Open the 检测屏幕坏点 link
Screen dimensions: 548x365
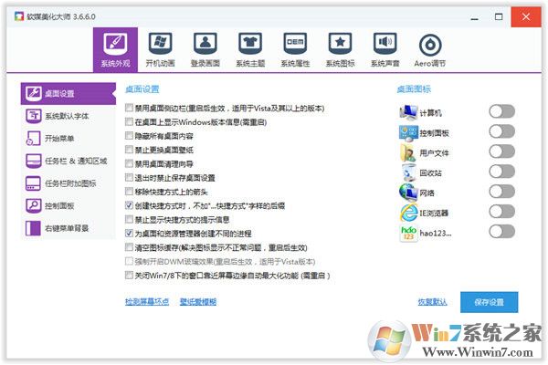click(x=147, y=301)
